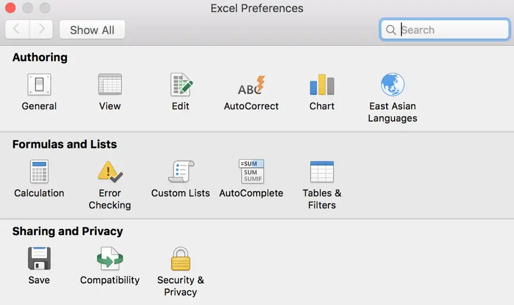Open Save preferences icon
Viewport: 514px width, 305px height.
pyautogui.click(x=39, y=259)
